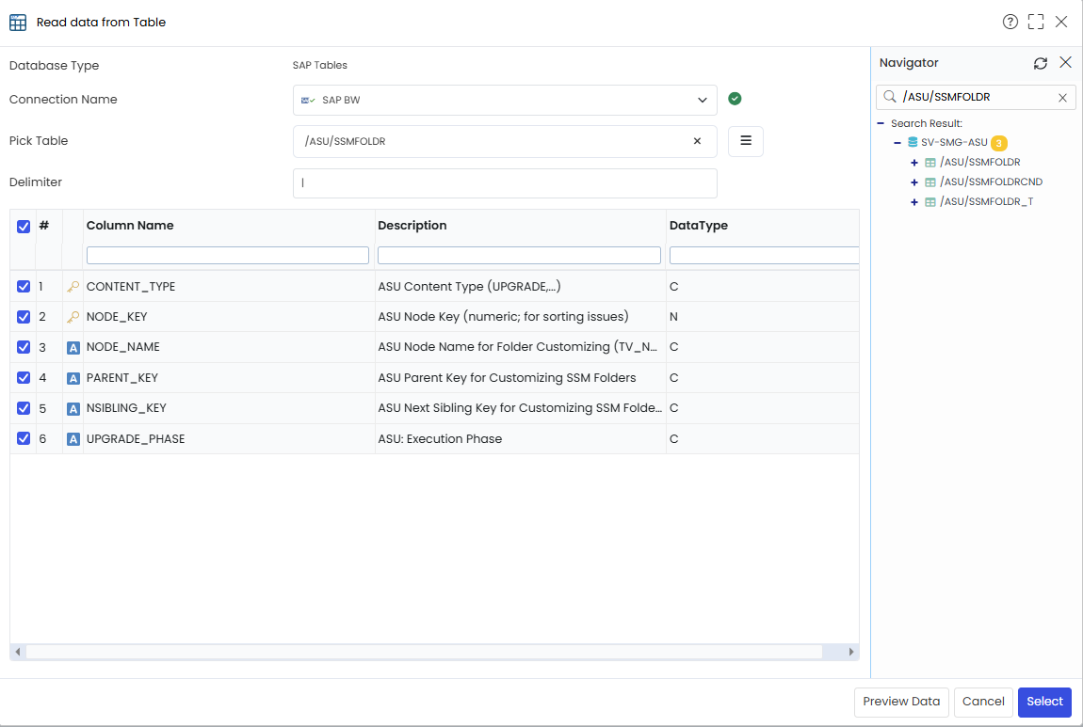The width and height of the screenshot is (1083, 727).
Task: Click the Preview Data button
Action: point(901,702)
